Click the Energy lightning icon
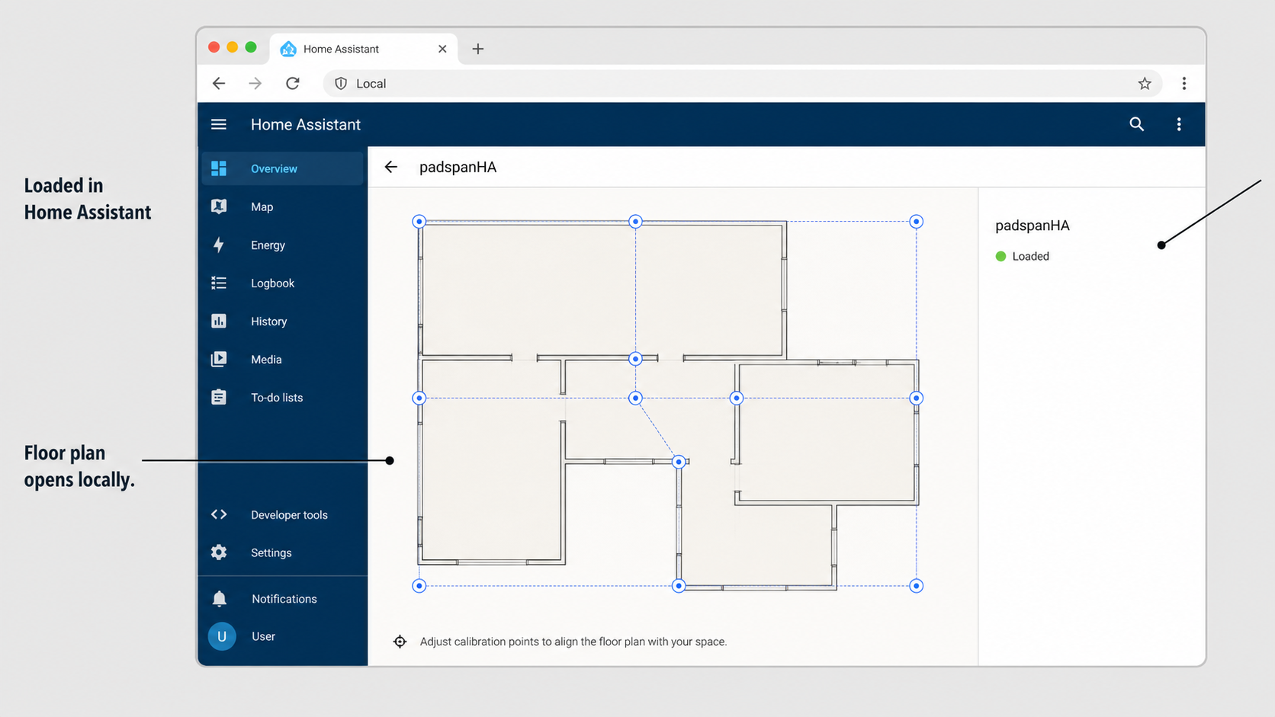This screenshot has width=1275, height=717. point(219,245)
